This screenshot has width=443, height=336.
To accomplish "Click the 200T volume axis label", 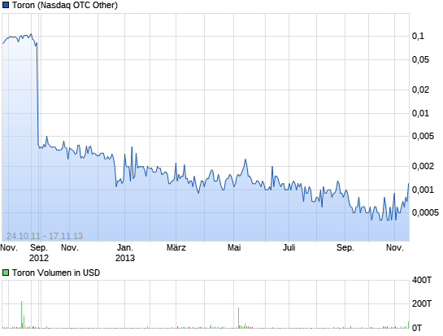I will 422,303.
